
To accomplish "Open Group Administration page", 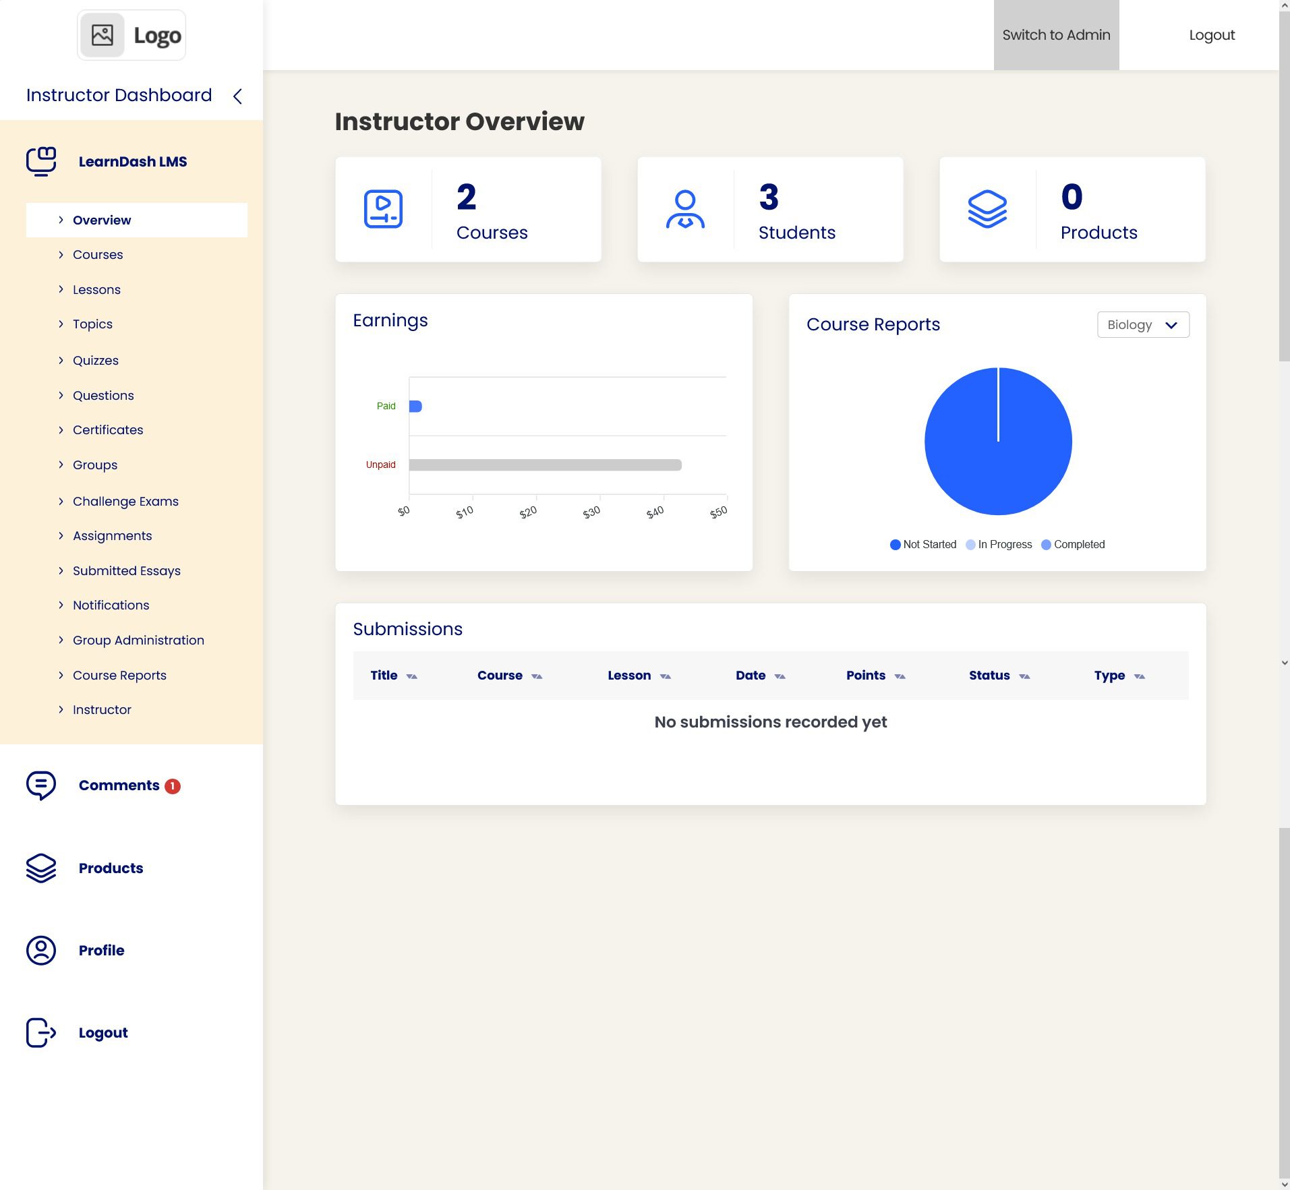I will pos(138,641).
